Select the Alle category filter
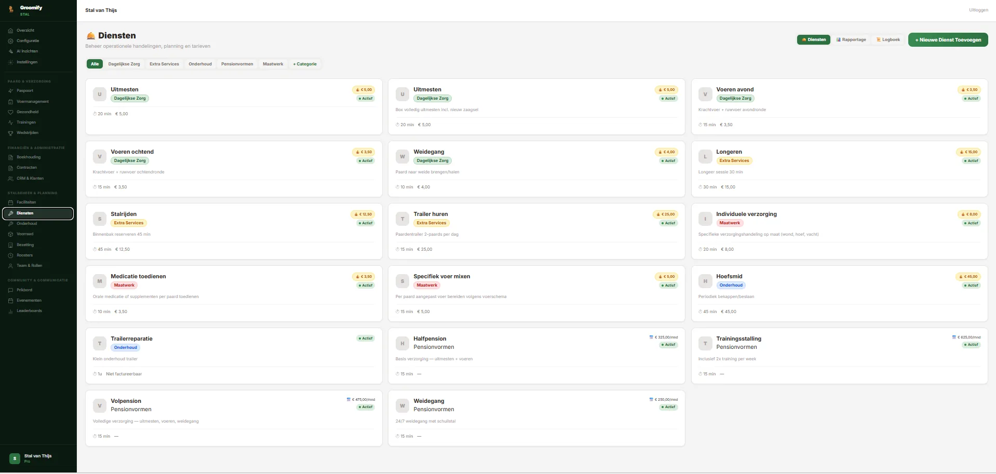 click(95, 64)
